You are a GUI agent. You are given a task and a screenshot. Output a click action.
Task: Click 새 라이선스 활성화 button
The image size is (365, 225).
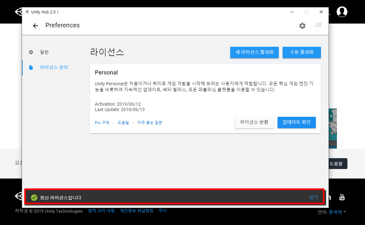(x=255, y=53)
